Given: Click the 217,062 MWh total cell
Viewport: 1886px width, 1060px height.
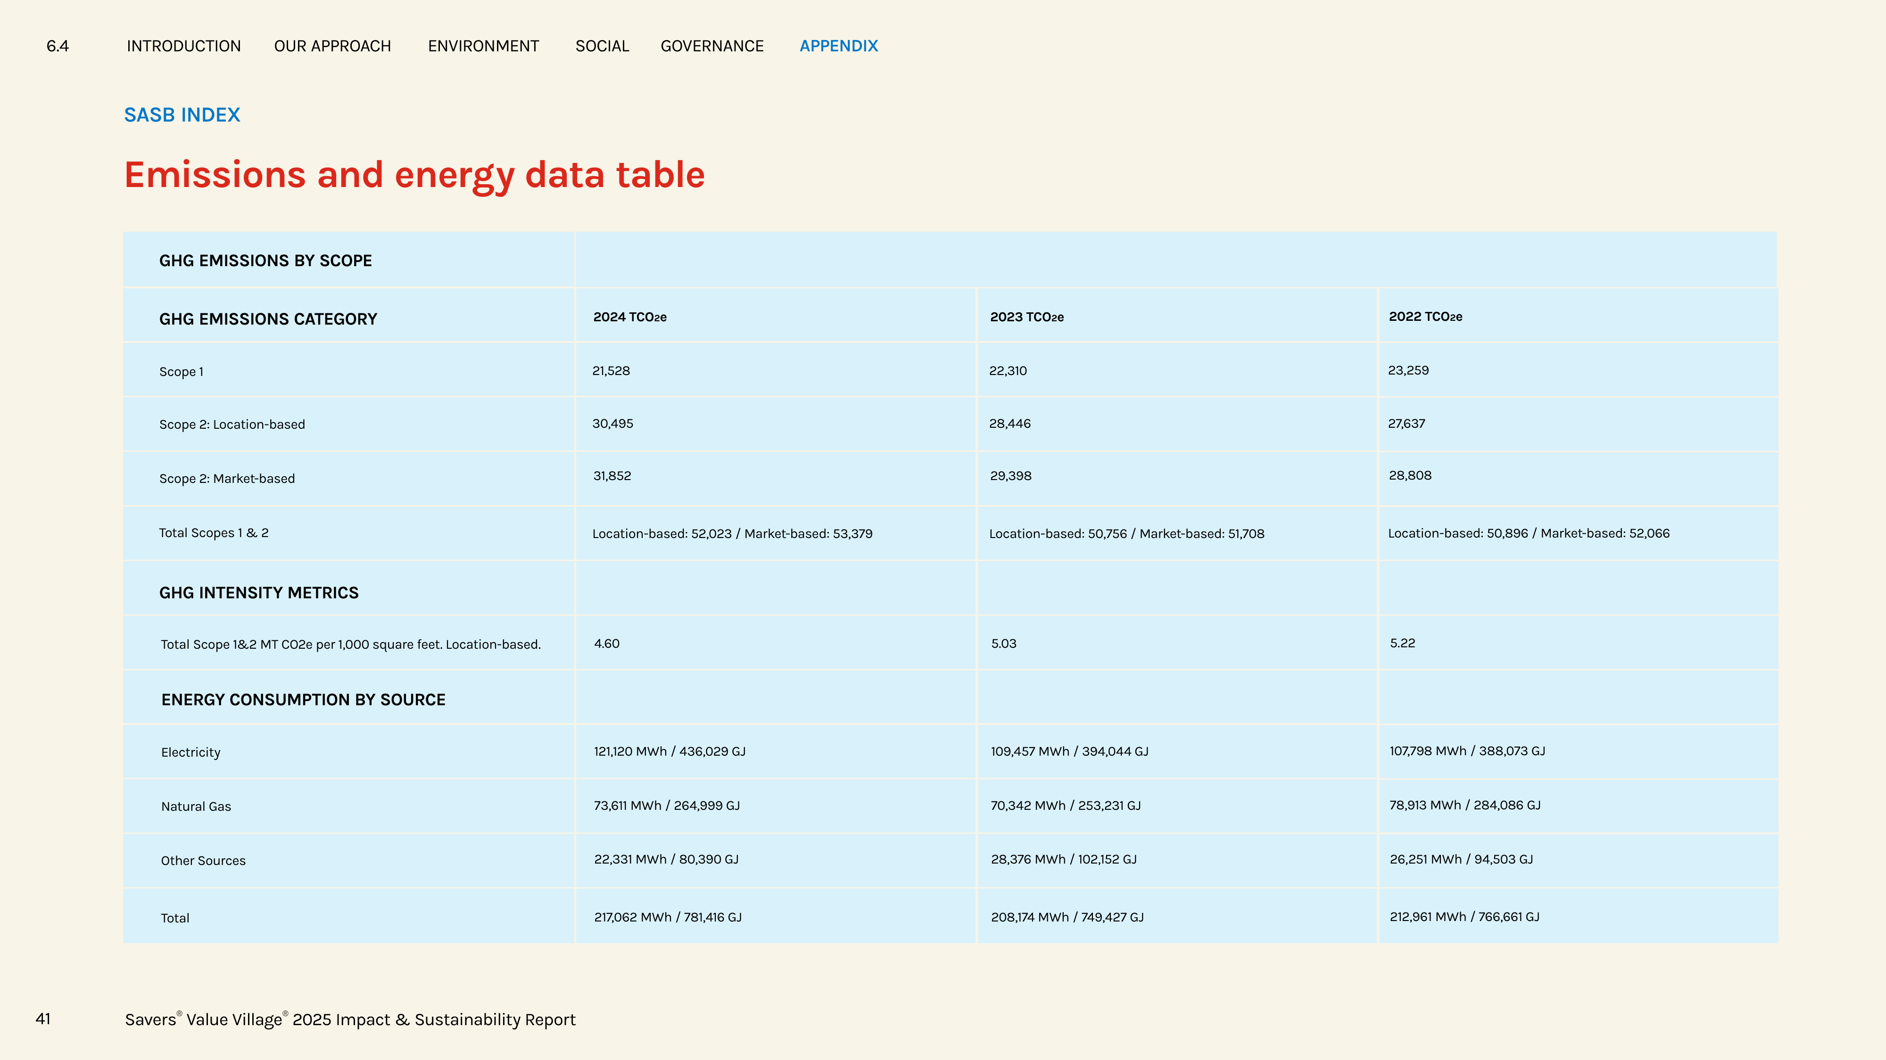Looking at the screenshot, I should click(x=668, y=917).
